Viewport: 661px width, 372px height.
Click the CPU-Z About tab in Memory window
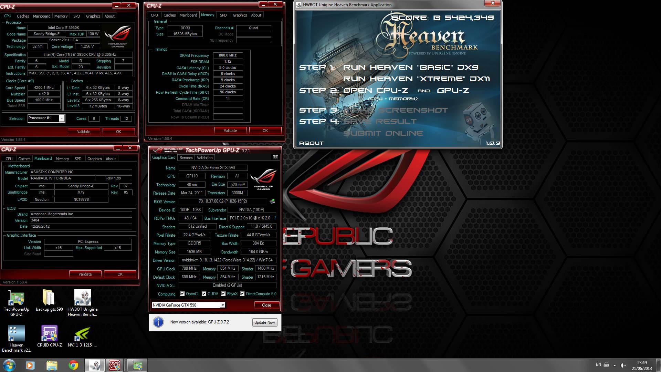[x=256, y=15]
